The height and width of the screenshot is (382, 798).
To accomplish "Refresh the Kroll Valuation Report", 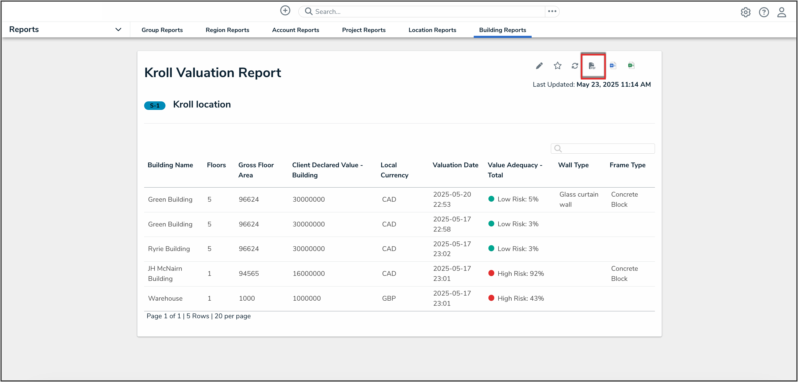I will click(x=575, y=66).
